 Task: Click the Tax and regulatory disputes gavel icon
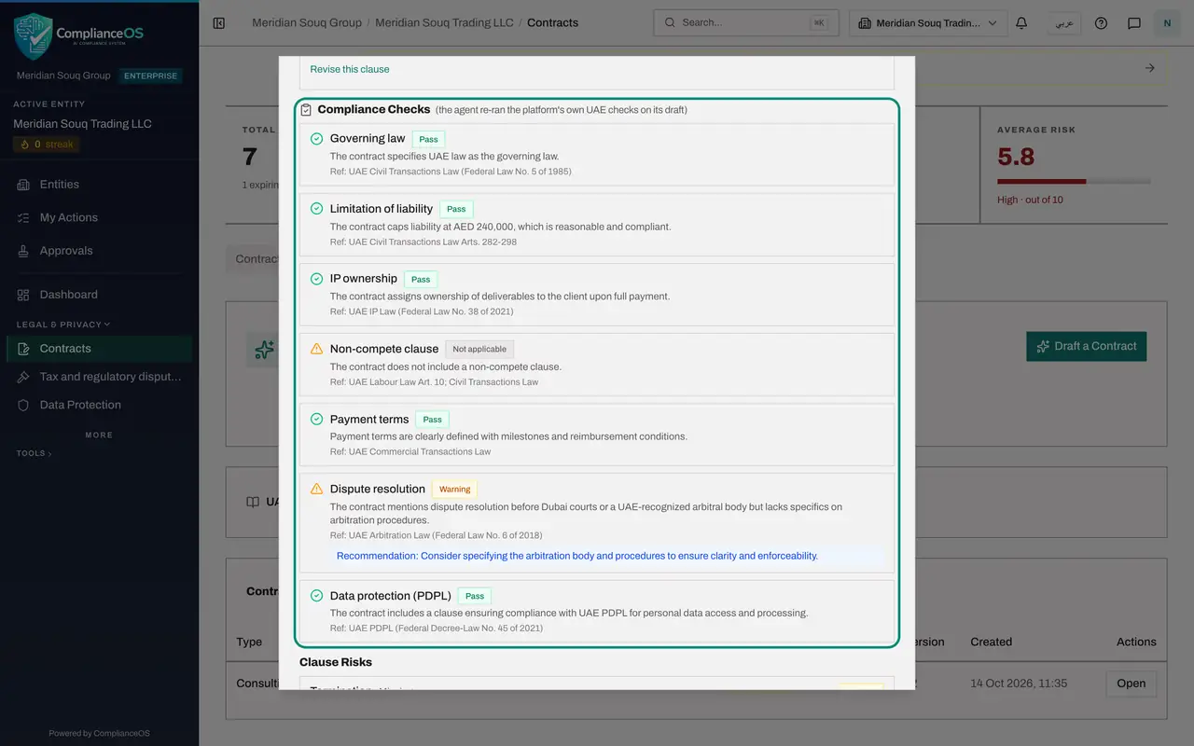(x=23, y=377)
